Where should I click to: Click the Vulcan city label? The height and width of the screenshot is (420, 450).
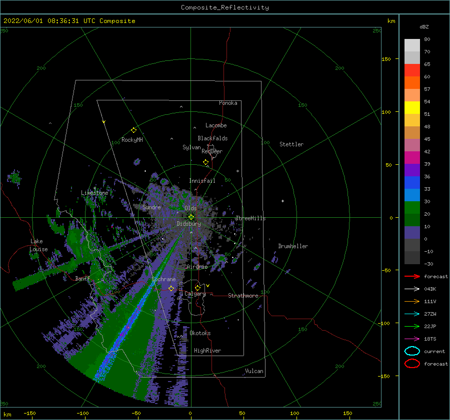pyautogui.click(x=254, y=371)
